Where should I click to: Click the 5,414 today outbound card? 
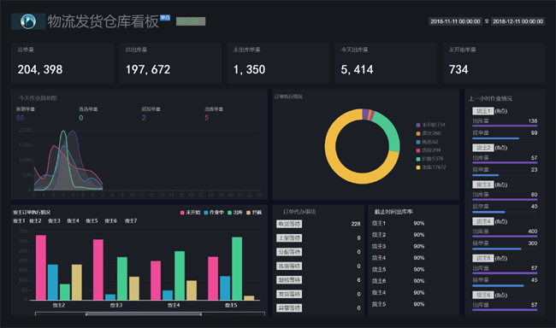pos(386,63)
